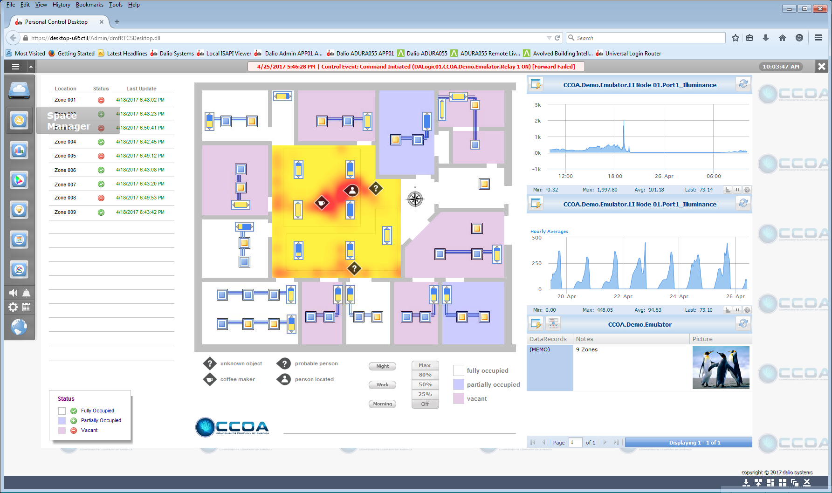Set light level to Max
The width and height of the screenshot is (832, 493).
[425, 365]
